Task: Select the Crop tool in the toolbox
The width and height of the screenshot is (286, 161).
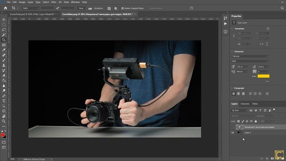Action: [x=4, y=40]
